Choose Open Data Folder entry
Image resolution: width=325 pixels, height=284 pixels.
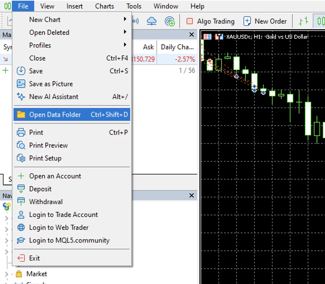pos(72,115)
